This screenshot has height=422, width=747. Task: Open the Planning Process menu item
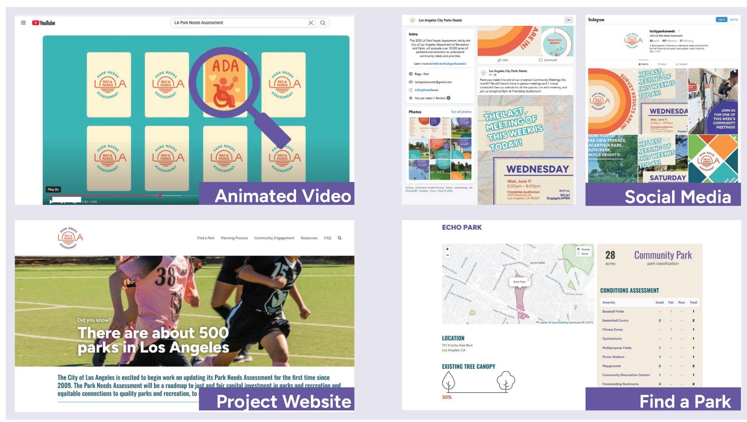234,238
